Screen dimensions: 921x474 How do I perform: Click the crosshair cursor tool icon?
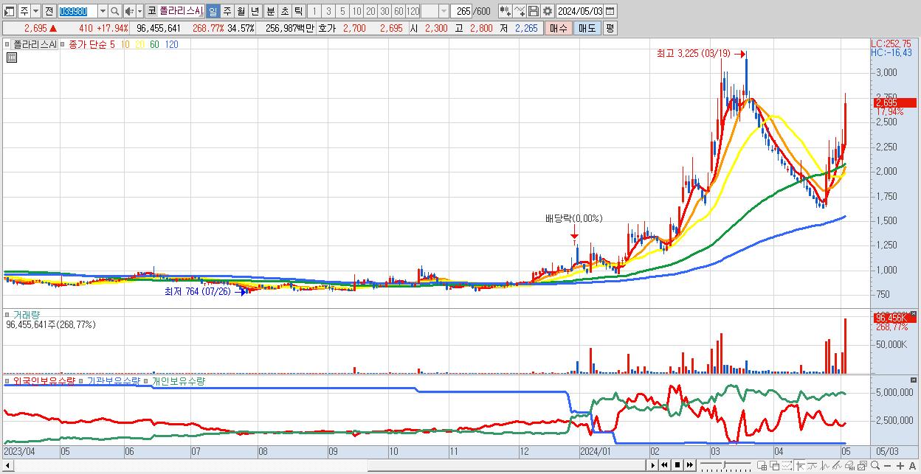click(801, 466)
